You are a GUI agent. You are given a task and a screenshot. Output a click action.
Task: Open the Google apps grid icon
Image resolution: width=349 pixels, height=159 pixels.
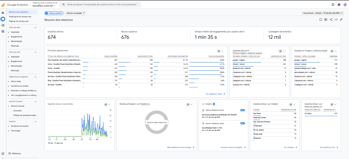(x=333, y=5)
